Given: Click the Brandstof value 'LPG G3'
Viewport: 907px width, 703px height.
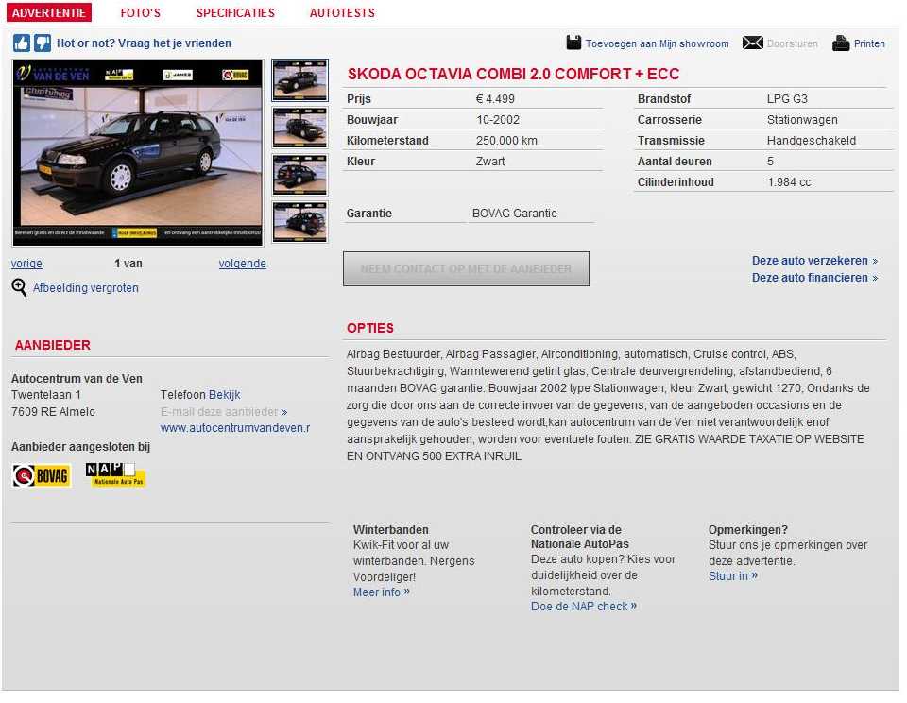Looking at the screenshot, I should pyautogui.click(x=787, y=99).
